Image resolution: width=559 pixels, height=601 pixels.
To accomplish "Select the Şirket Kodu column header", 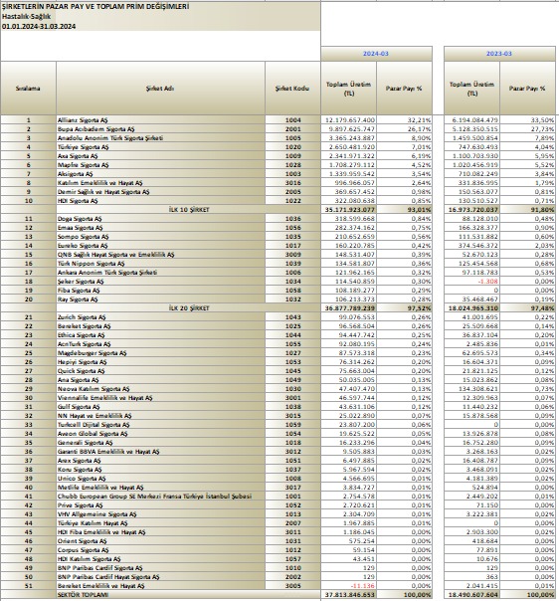I will click(x=292, y=89).
